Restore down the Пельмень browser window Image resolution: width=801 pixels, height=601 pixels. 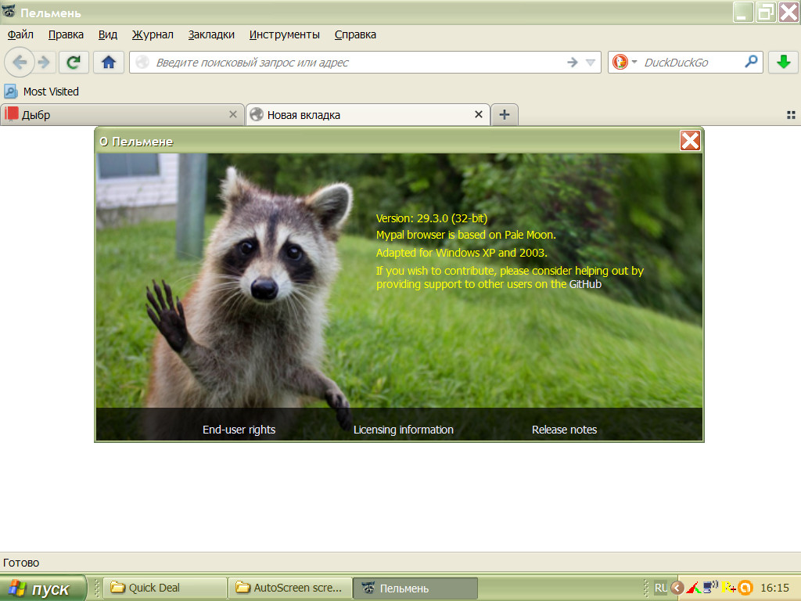766,13
